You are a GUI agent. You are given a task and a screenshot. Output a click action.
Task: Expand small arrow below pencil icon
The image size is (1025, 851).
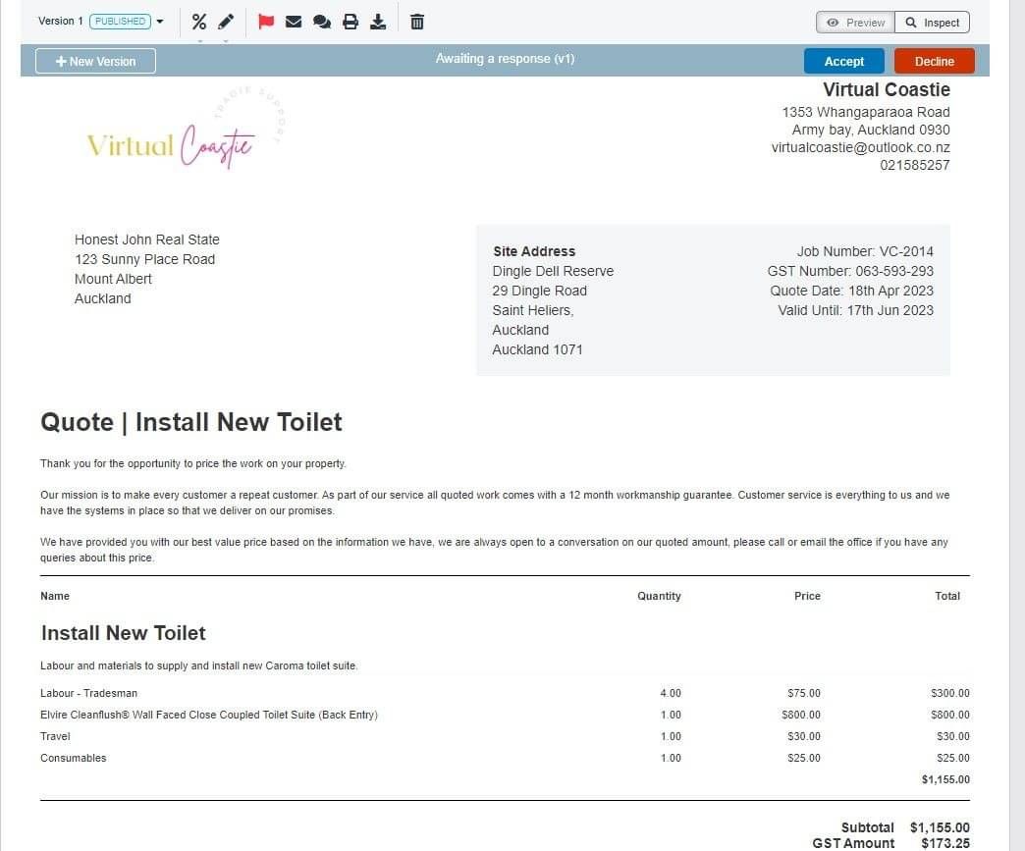tap(226, 40)
